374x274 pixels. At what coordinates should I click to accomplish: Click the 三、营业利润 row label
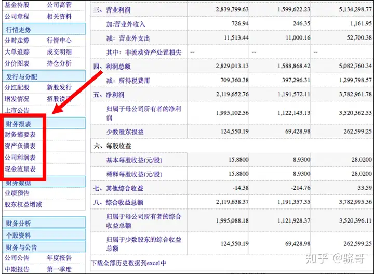[x=112, y=10]
